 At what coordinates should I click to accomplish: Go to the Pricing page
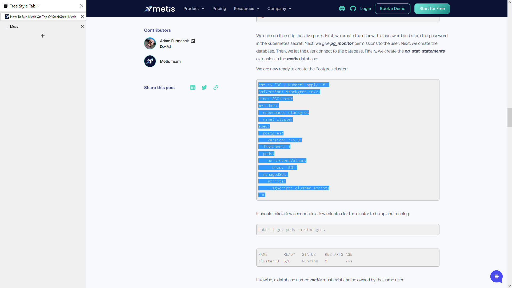pyautogui.click(x=219, y=9)
